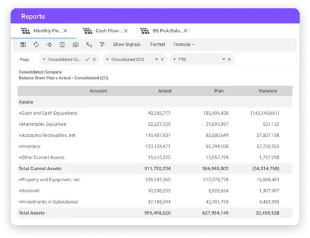
Task: Click the Excel export icon
Action: pyautogui.click(x=63, y=45)
